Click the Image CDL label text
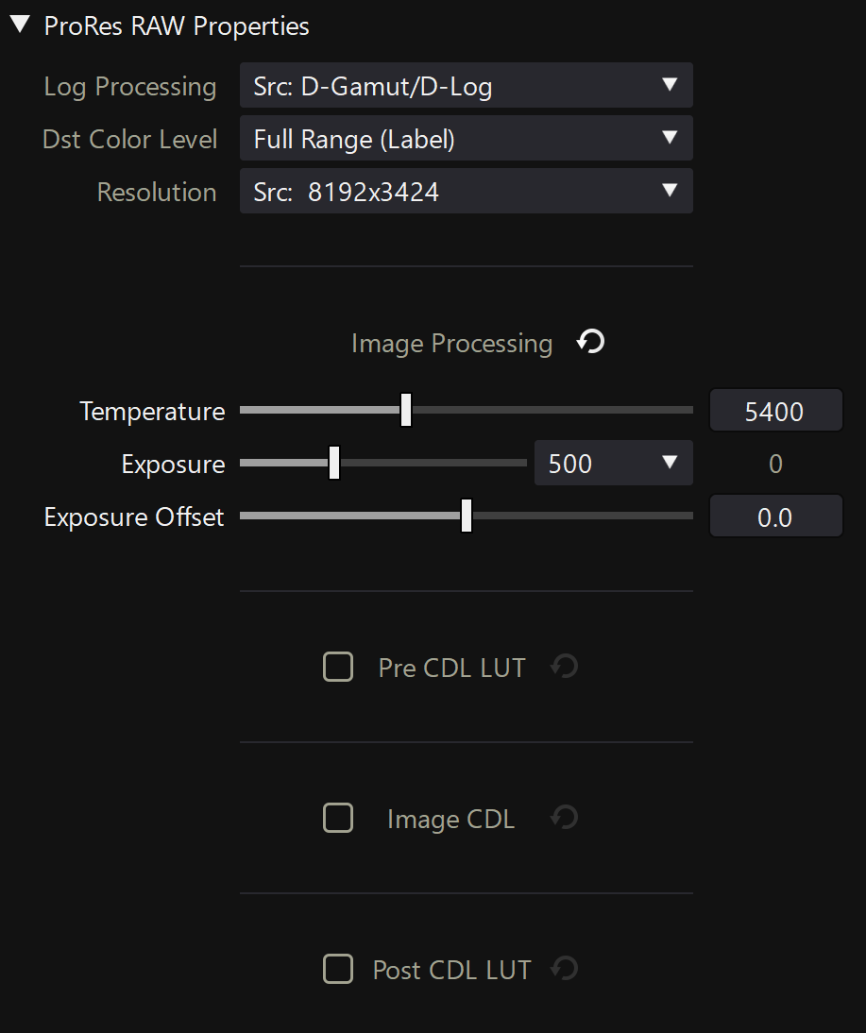Image resolution: width=866 pixels, height=1033 pixels. [450, 819]
